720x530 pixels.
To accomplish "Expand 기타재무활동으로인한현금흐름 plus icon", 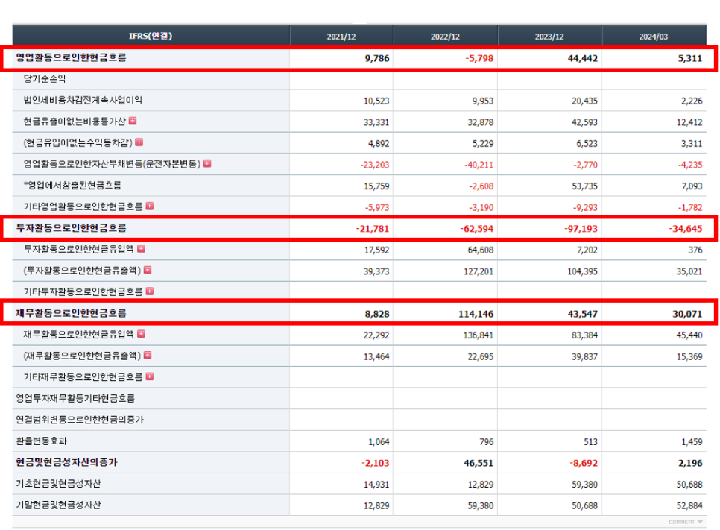I will coord(150,376).
